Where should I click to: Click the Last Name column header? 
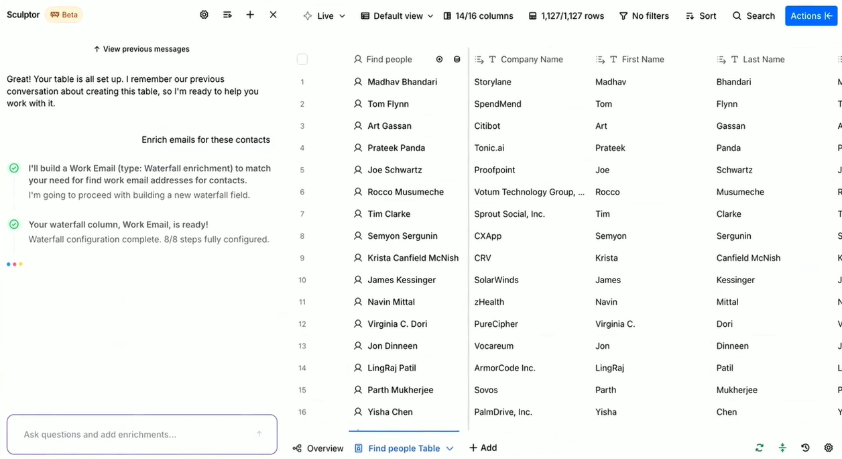tap(764, 59)
